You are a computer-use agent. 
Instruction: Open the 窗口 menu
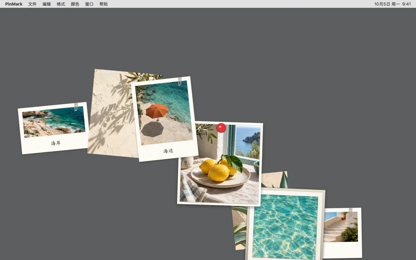coord(89,4)
